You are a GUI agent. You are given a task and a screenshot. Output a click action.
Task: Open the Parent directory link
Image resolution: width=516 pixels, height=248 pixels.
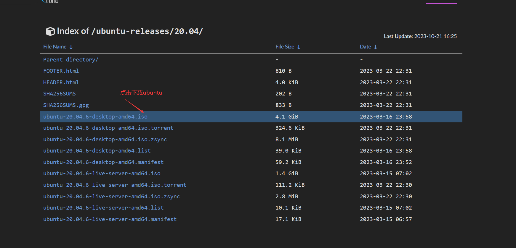70,60
